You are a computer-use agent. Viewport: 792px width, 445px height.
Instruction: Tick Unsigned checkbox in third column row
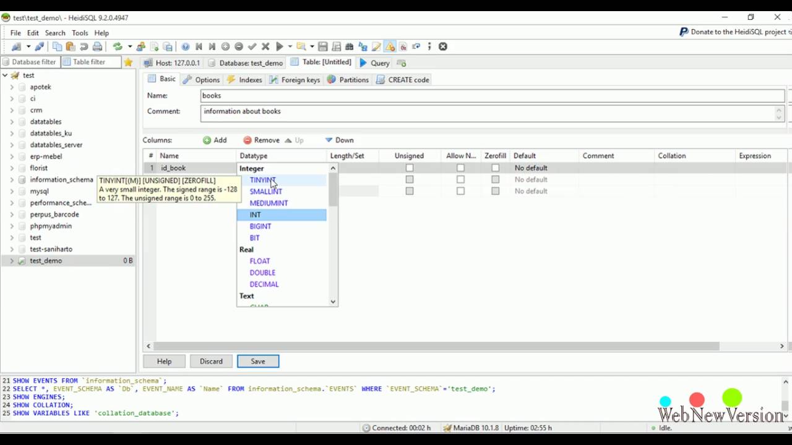click(x=410, y=191)
